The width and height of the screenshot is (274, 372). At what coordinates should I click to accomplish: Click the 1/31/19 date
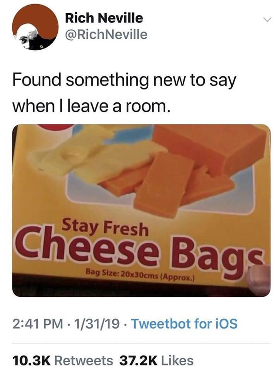coord(97,324)
